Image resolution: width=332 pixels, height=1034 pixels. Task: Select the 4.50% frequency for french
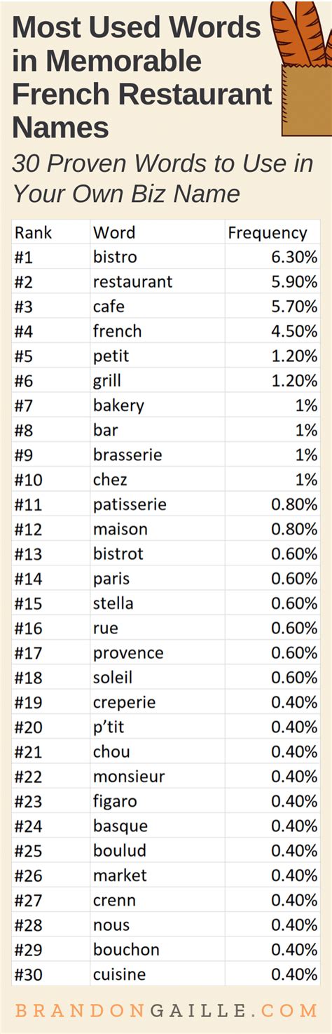click(x=294, y=331)
